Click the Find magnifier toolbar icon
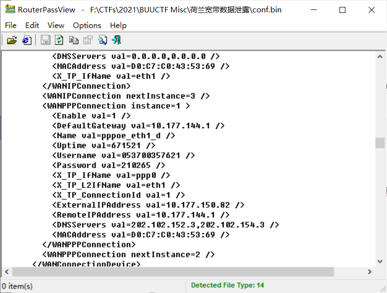This screenshot has height=293, width=387. tap(102, 40)
